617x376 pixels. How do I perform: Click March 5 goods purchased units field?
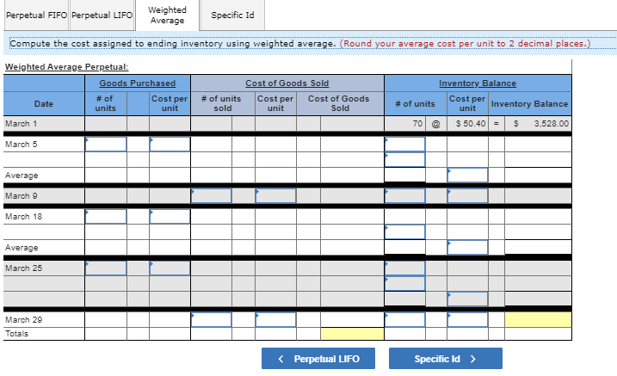106,145
